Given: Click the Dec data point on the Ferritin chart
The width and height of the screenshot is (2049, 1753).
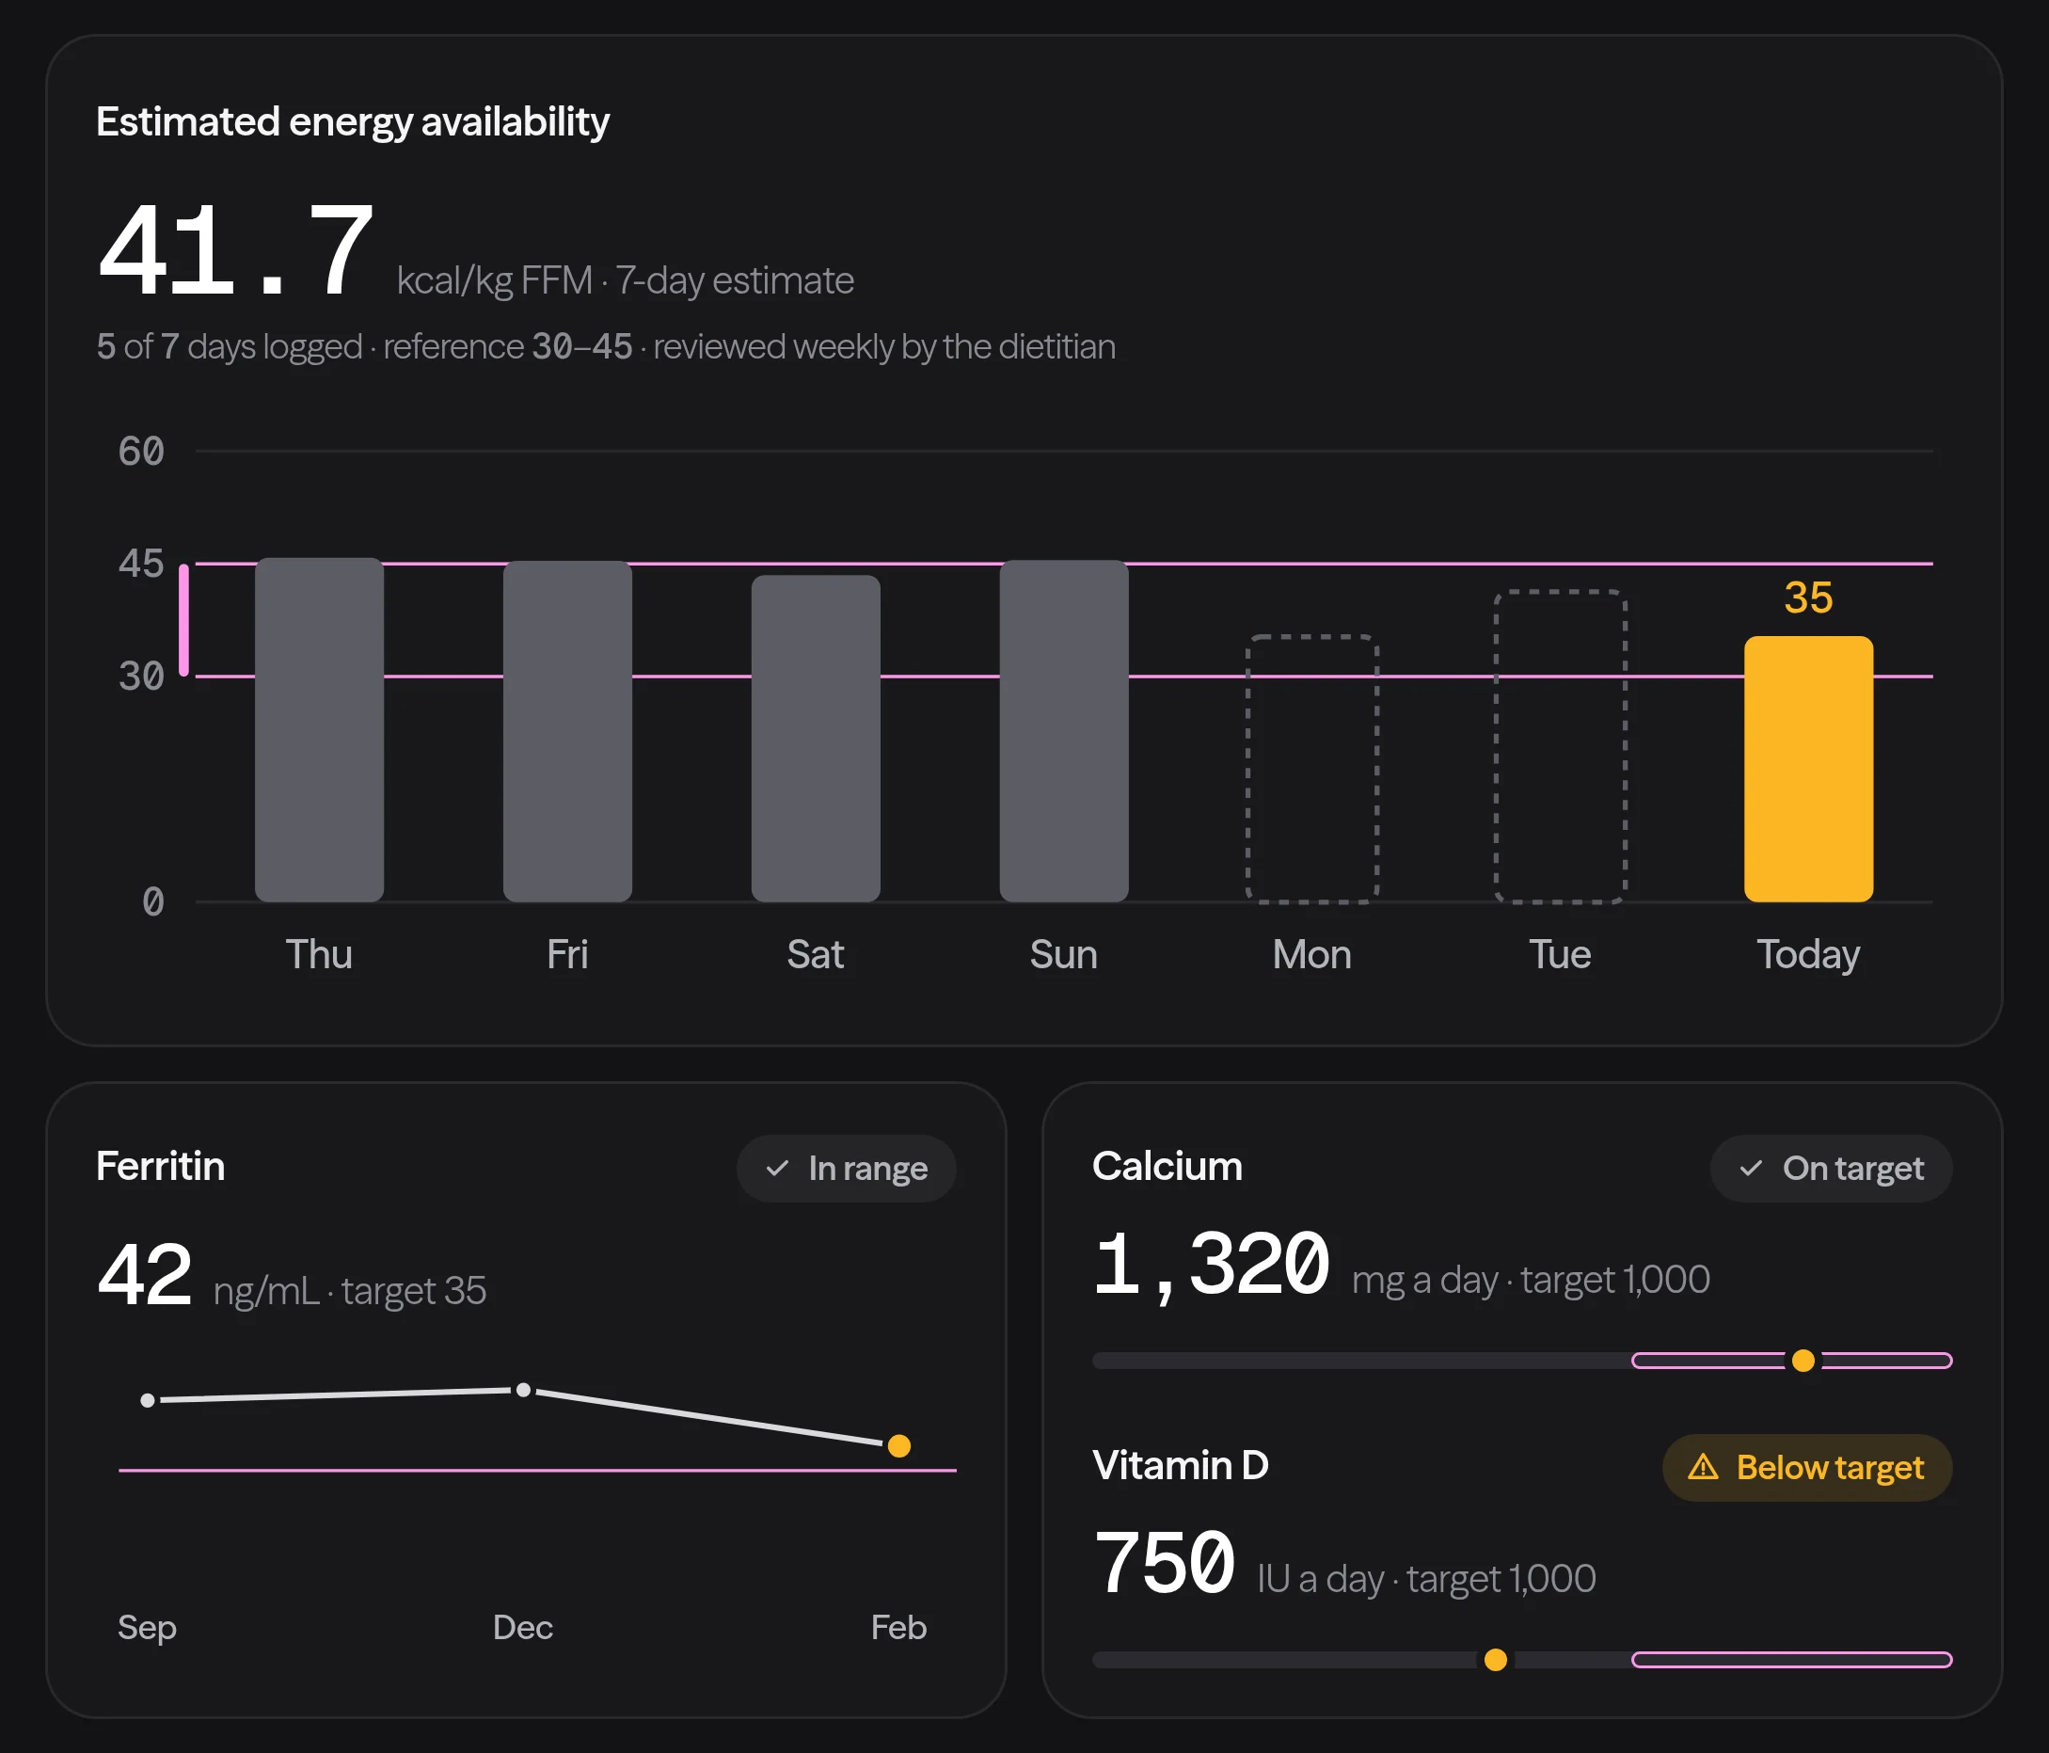Looking at the screenshot, I should pos(523,1390).
